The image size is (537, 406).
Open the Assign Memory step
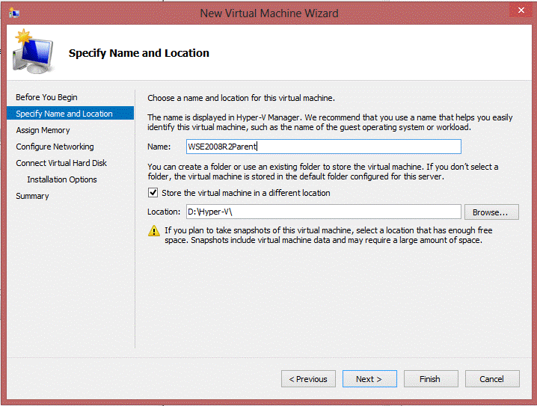coord(43,130)
